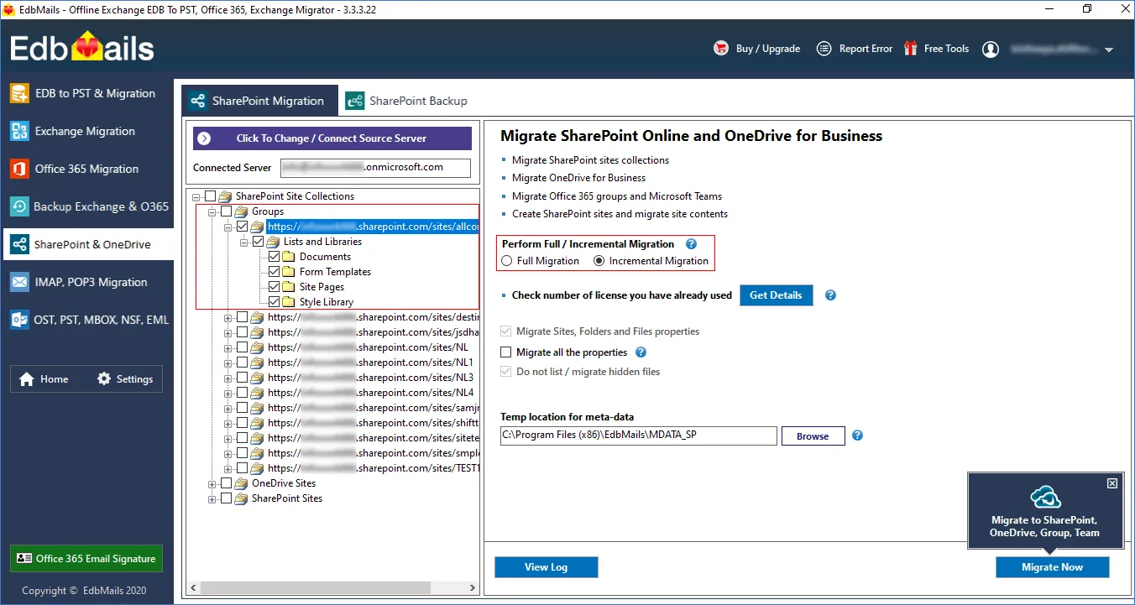Click the Office 365 Migration icon

[x=19, y=169]
